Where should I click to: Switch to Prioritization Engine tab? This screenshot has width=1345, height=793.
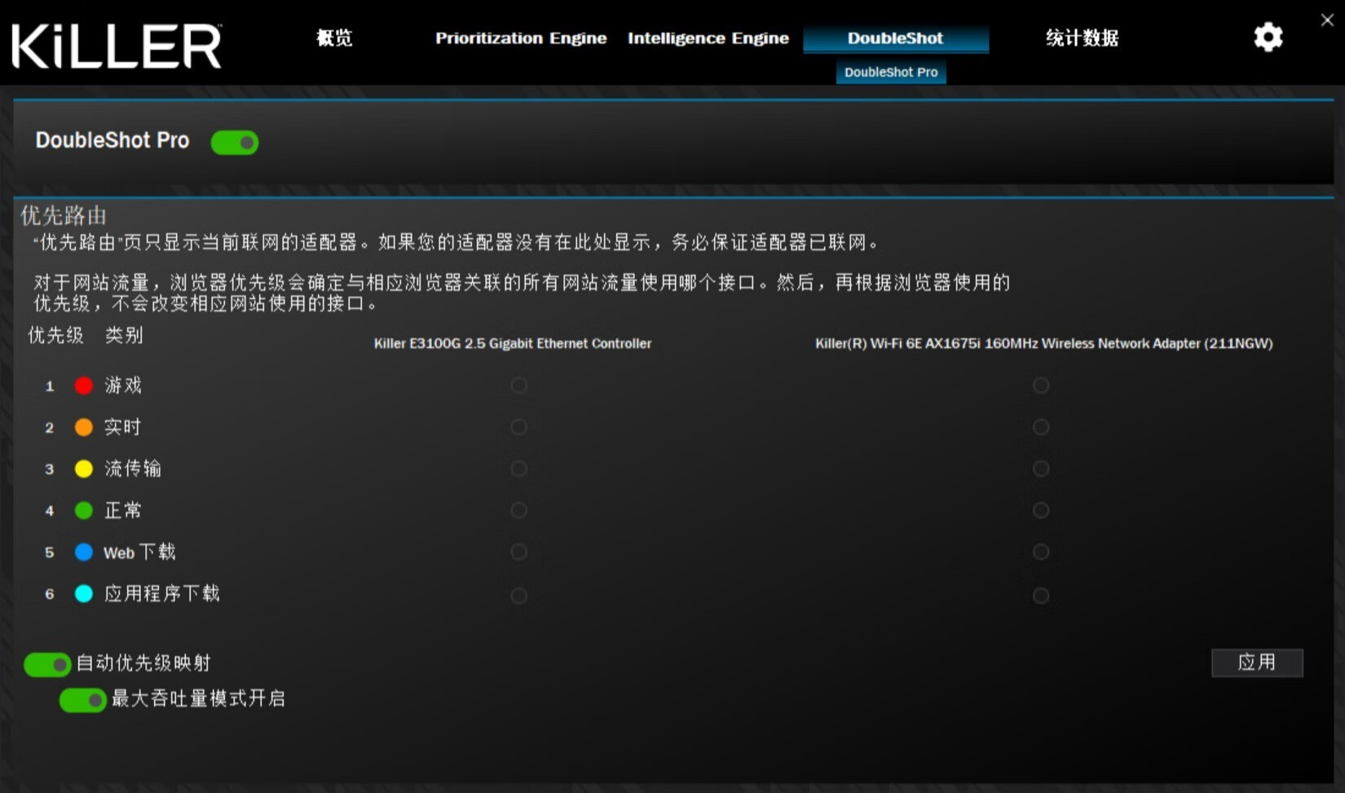[x=521, y=38]
